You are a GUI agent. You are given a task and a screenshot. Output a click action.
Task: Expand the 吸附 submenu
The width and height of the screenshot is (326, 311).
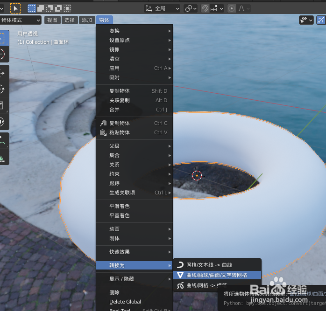pyautogui.click(x=135, y=78)
